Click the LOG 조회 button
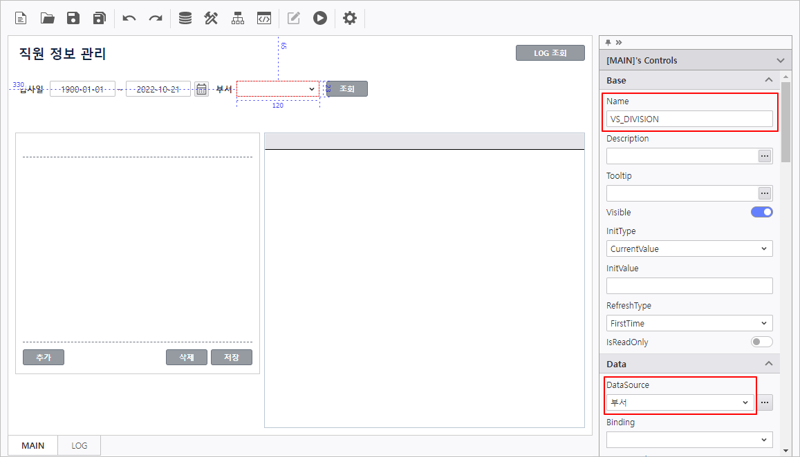Screen dimensions: 800x457 click(x=550, y=53)
